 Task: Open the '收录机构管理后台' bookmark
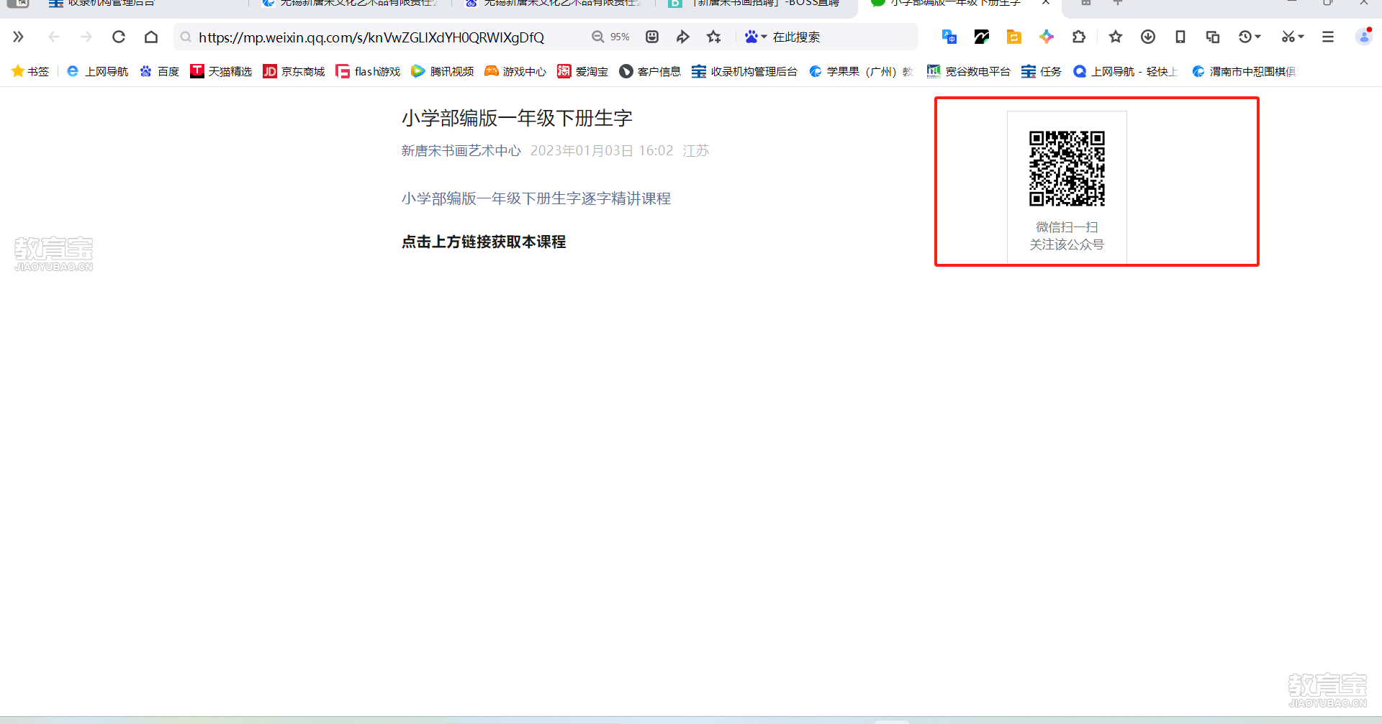pyautogui.click(x=744, y=71)
